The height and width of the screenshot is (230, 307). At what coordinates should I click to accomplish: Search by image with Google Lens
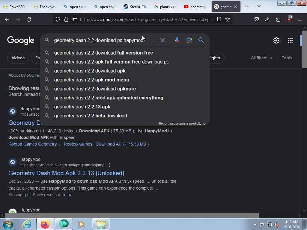[189, 40]
